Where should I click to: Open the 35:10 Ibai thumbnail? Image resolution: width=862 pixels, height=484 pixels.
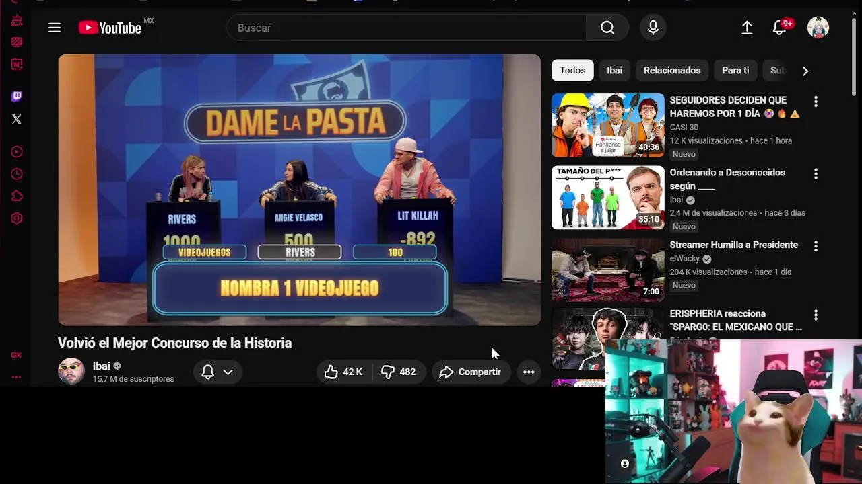[607, 198]
